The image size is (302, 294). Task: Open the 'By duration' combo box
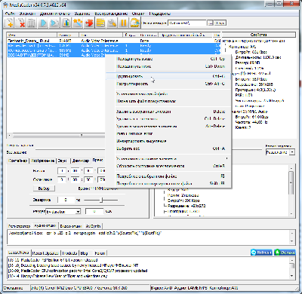point(63,212)
